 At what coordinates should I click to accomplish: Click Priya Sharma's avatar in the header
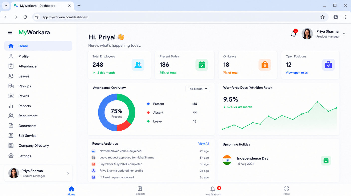click(x=307, y=34)
